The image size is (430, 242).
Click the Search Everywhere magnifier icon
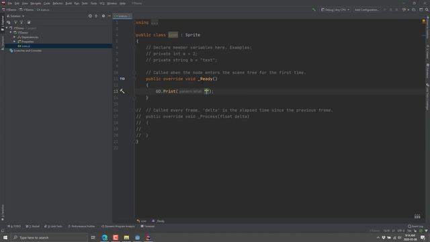tap(427, 9)
